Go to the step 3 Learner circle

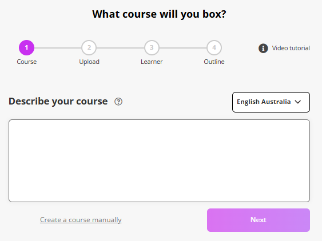pyautogui.click(x=152, y=47)
